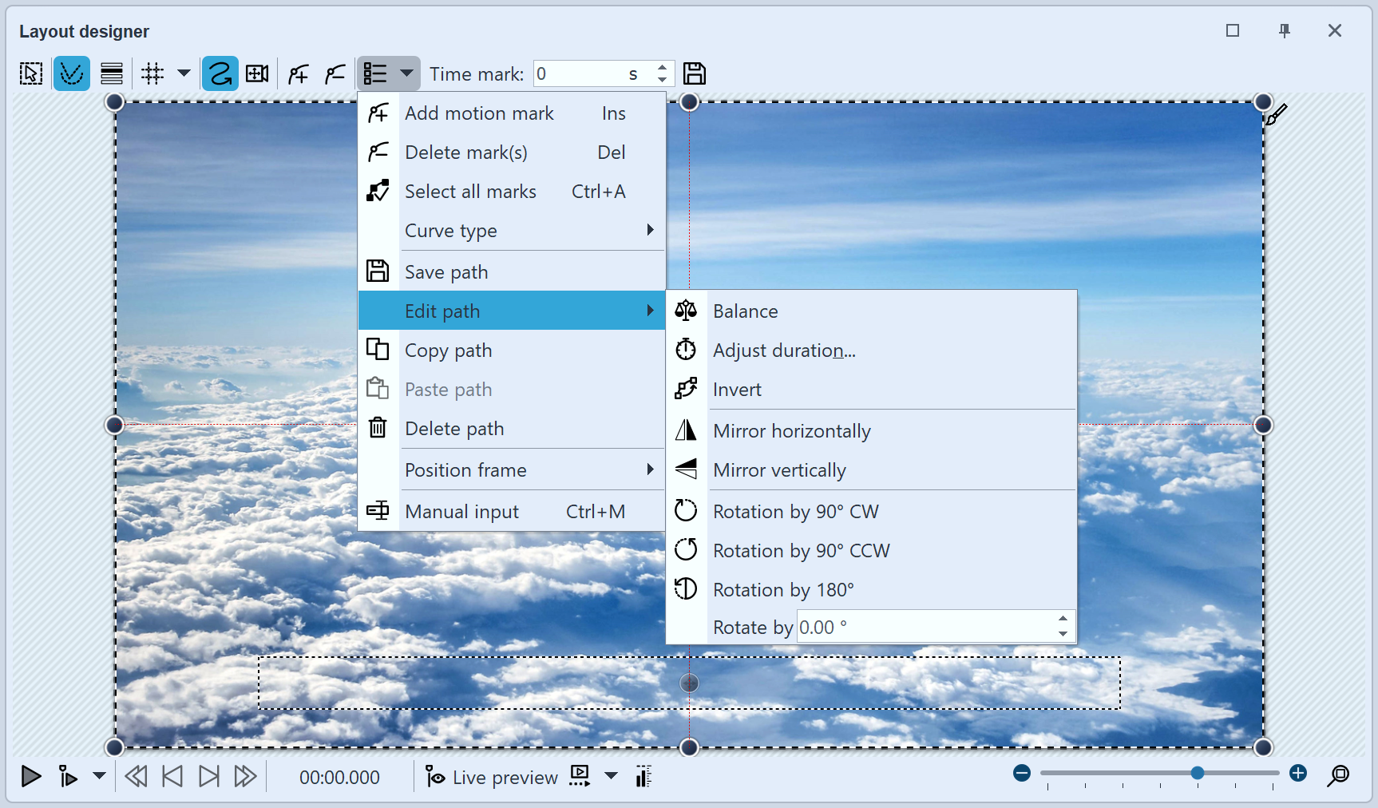Select the curve drawing tool
1378x808 pixels.
[220, 73]
